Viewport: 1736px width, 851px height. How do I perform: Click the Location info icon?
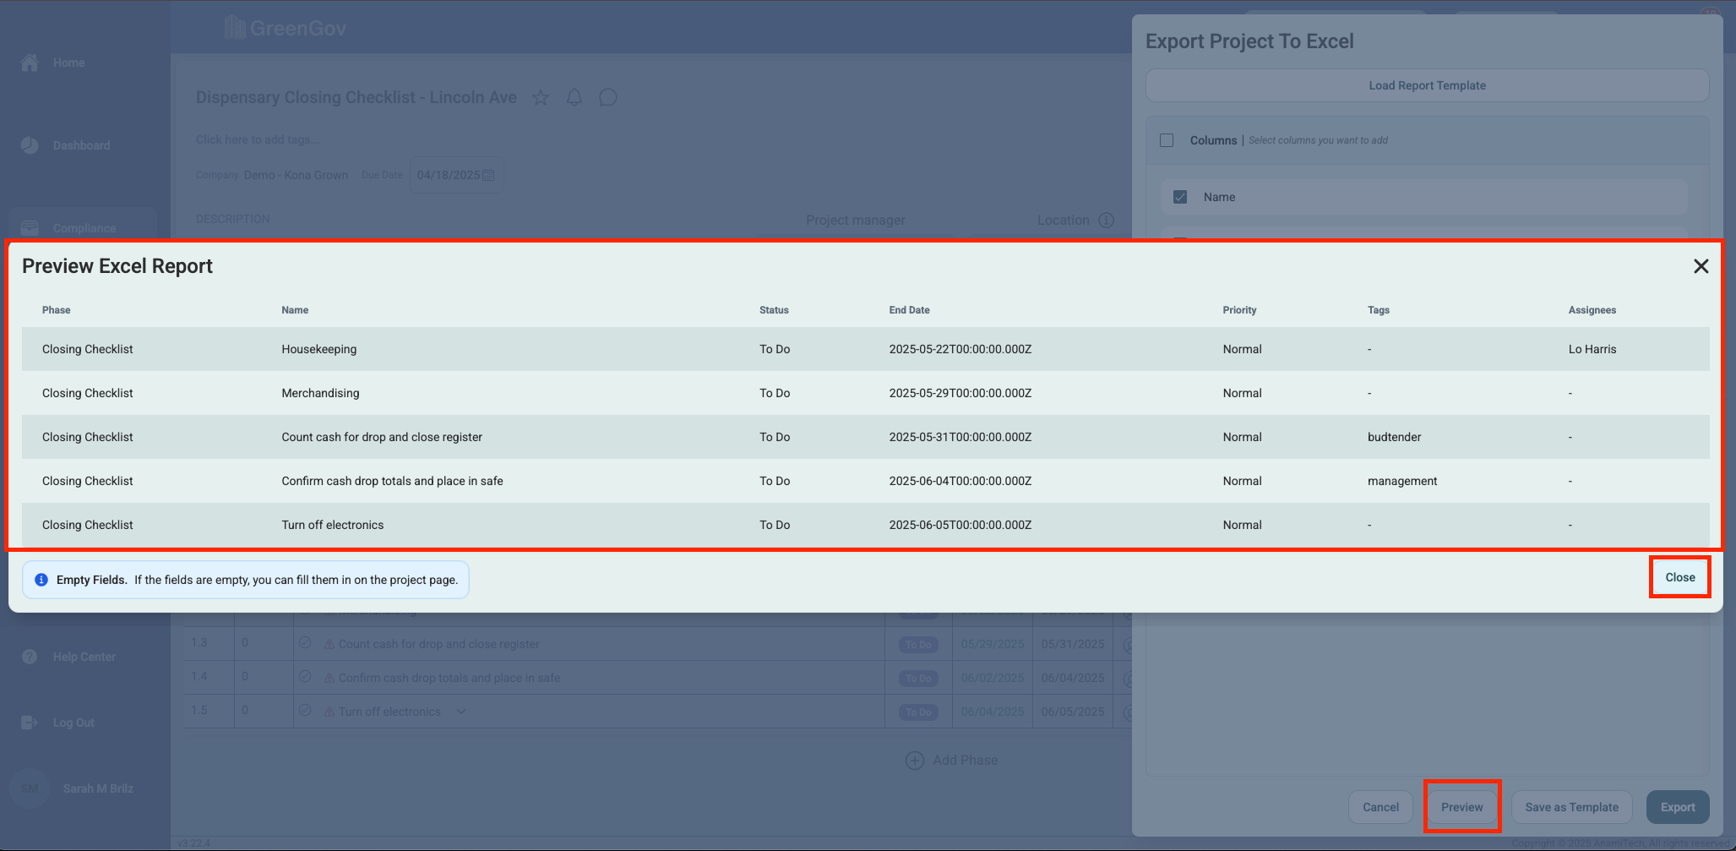coord(1107,221)
